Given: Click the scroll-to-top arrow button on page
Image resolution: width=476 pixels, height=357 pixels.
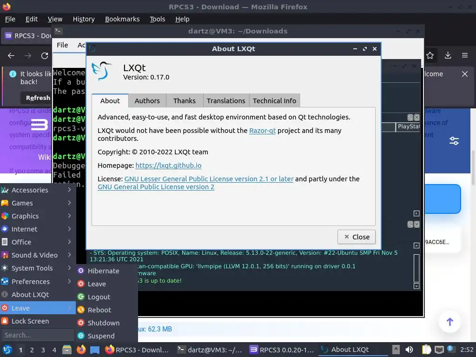Looking at the screenshot, I should tap(450, 322).
